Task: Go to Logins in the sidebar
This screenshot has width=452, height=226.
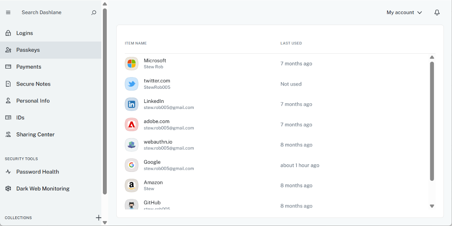Action: pos(25,33)
